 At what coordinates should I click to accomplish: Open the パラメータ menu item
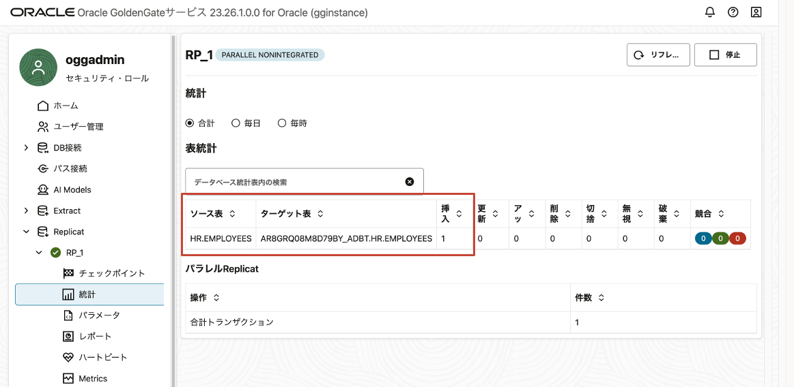click(99, 315)
